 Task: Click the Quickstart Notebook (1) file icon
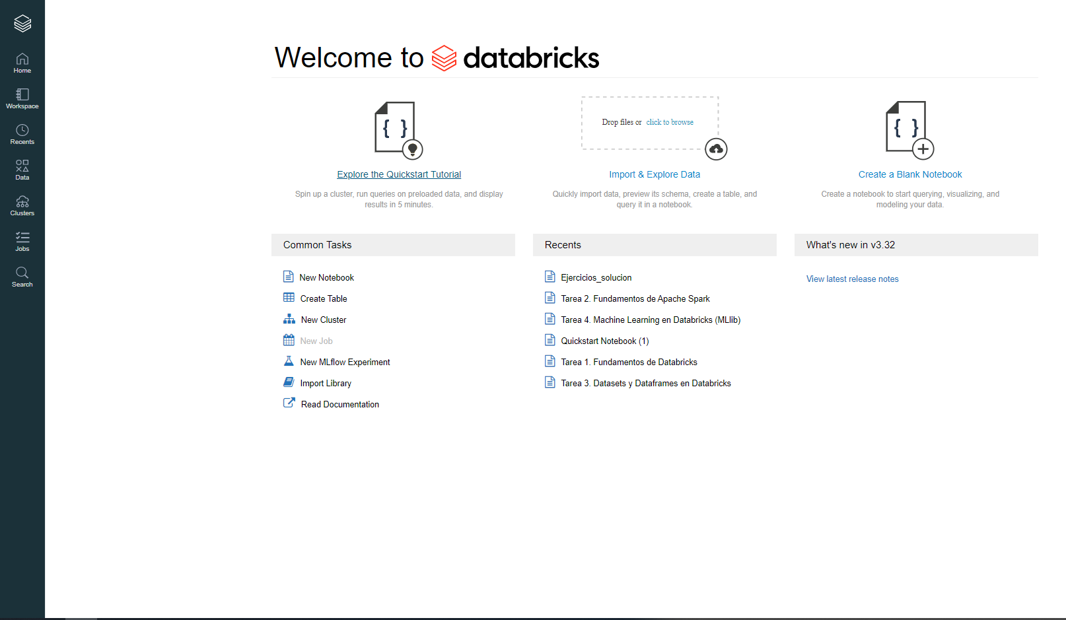(550, 340)
